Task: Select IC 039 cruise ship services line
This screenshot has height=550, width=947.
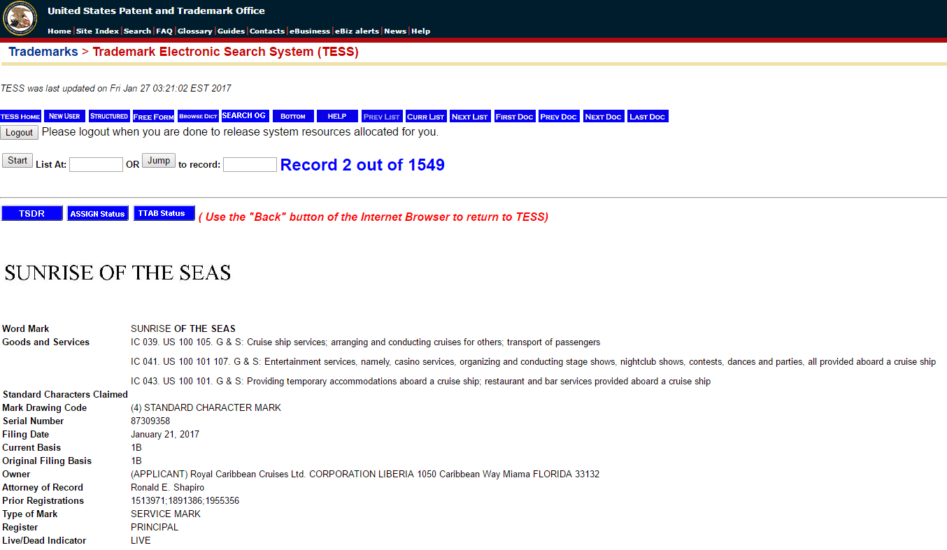Action: pyautogui.click(x=366, y=342)
